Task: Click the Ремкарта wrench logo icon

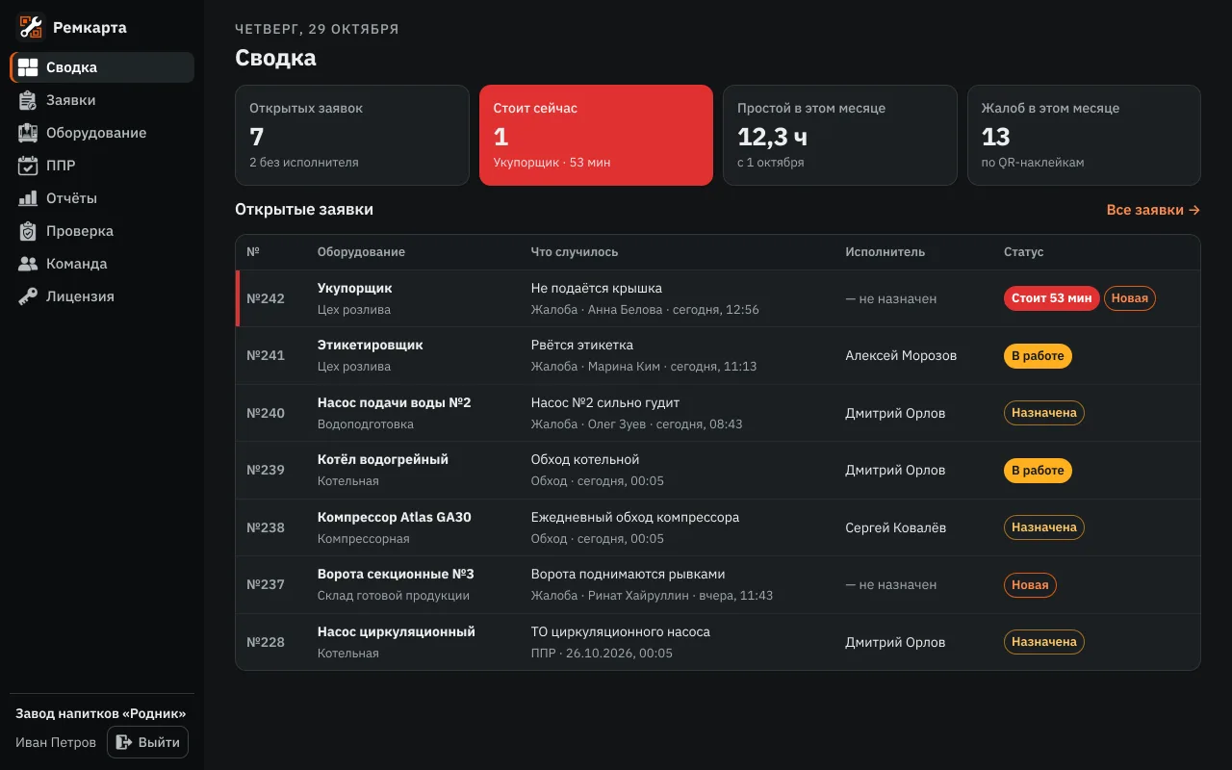Action: (31, 27)
